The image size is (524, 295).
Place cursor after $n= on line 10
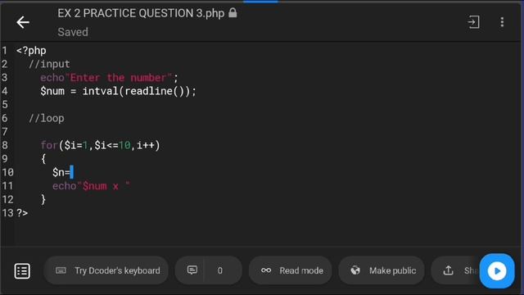72,172
